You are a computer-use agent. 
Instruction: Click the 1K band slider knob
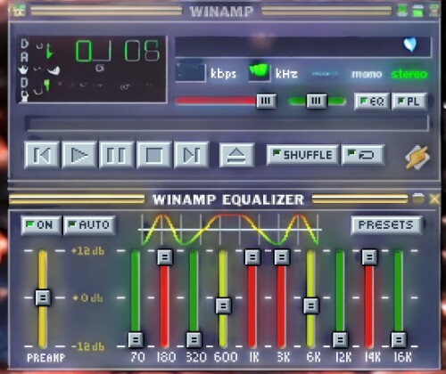pos(252,256)
